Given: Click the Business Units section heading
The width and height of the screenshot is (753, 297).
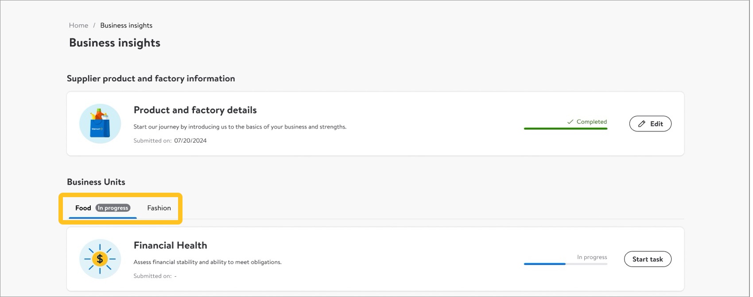Looking at the screenshot, I should point(96,182).
